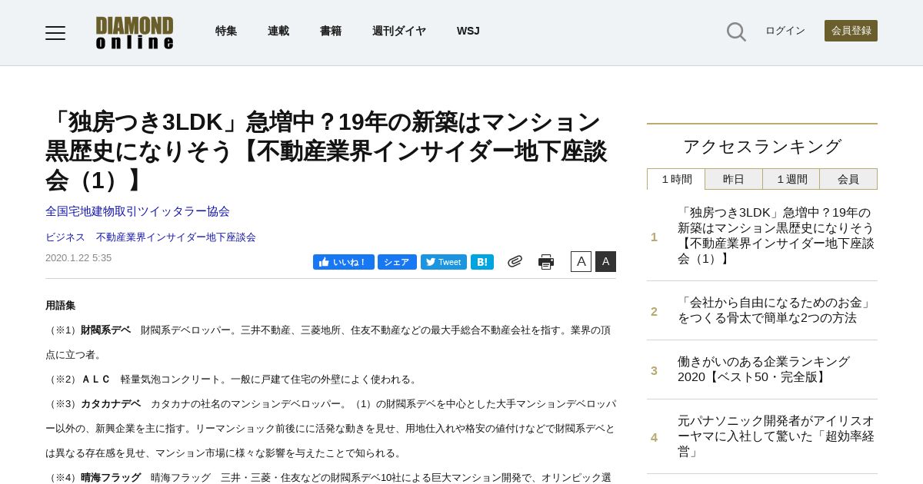Screen dimensions: 923x484
Task: Open ranking 3 働きがいのある企業ランキング article
Action: click(764, 370)
